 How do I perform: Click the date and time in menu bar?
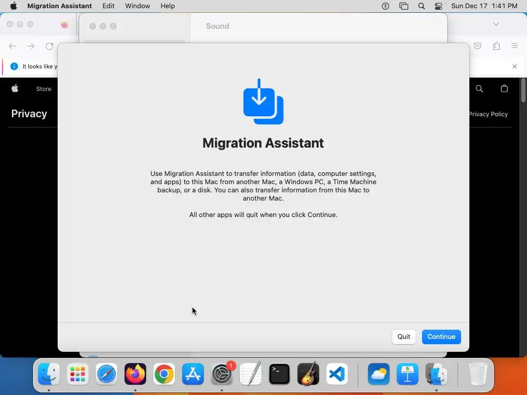pos(484,6)
